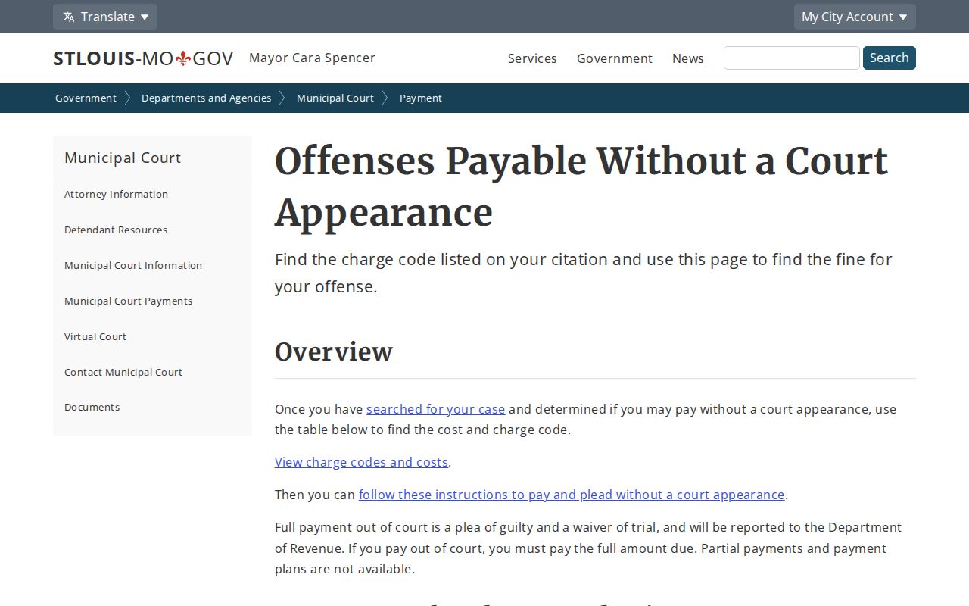Open 'View charge codes and costs' link
The height and width of the screenshot is (606, 969).
[x=361, y=462]
